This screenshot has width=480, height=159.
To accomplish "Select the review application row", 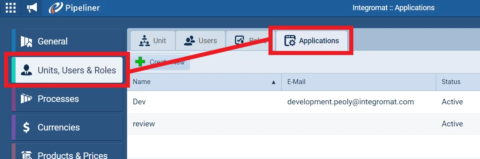I will (x=303, y=124).
